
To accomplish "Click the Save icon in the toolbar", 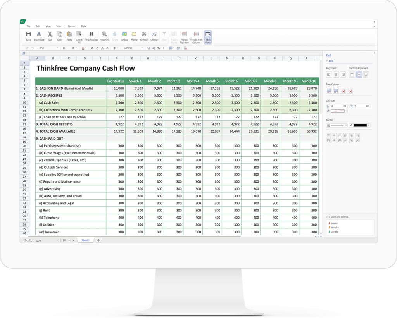I will 28,36.
